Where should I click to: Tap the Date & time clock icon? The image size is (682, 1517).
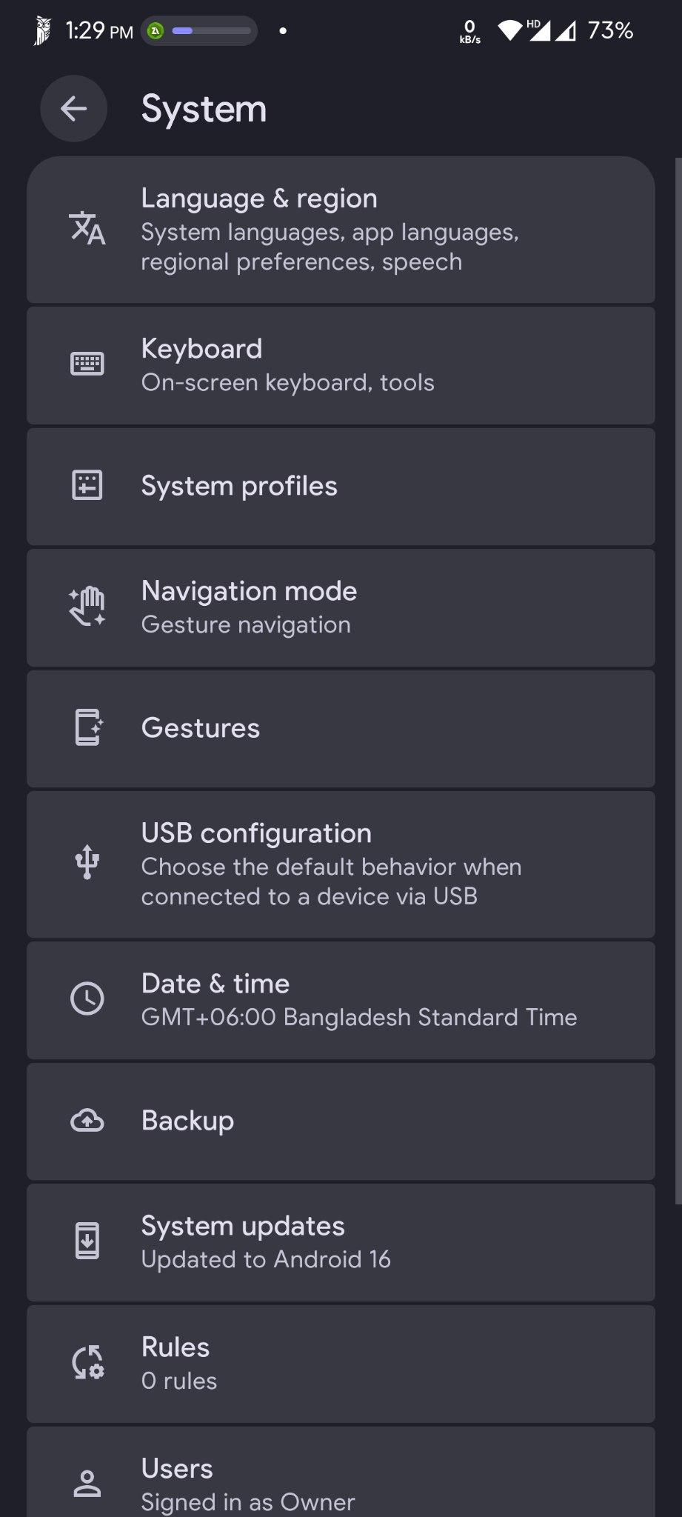pyautogui.click(x=87, y=998)
